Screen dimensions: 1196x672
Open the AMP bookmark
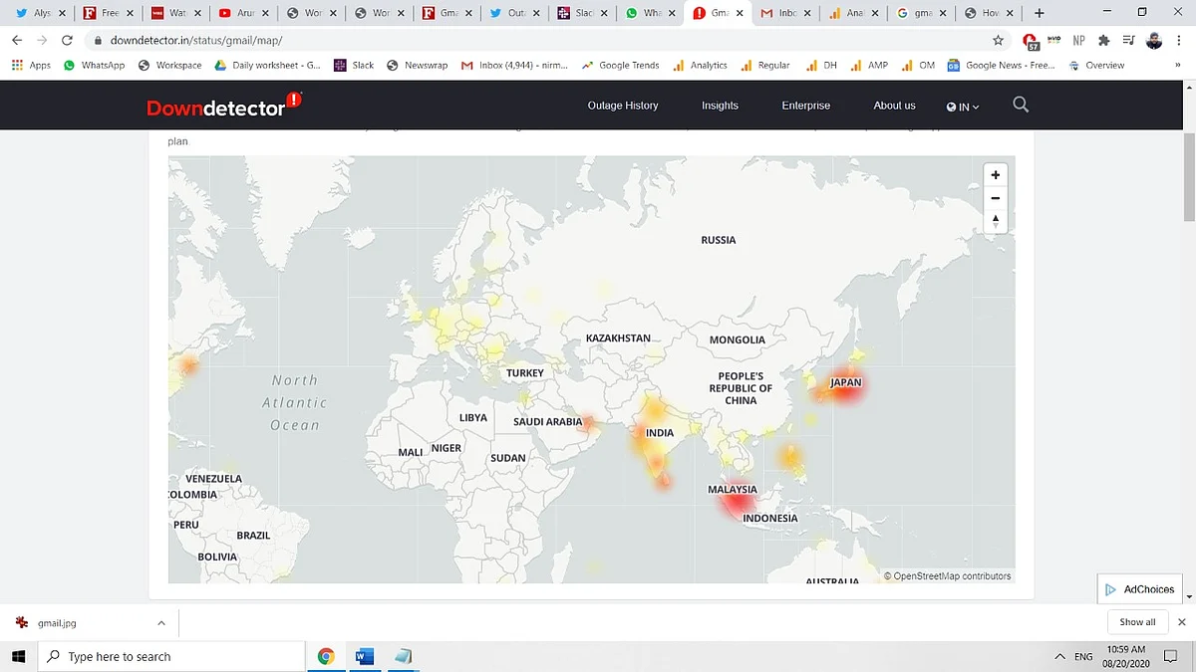pos(869,65)
